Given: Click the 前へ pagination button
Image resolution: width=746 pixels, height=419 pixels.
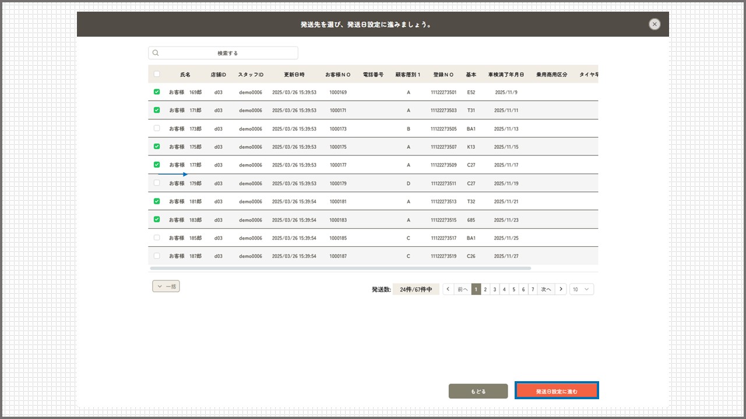Looking at the screenshot, I should (462, 289).
